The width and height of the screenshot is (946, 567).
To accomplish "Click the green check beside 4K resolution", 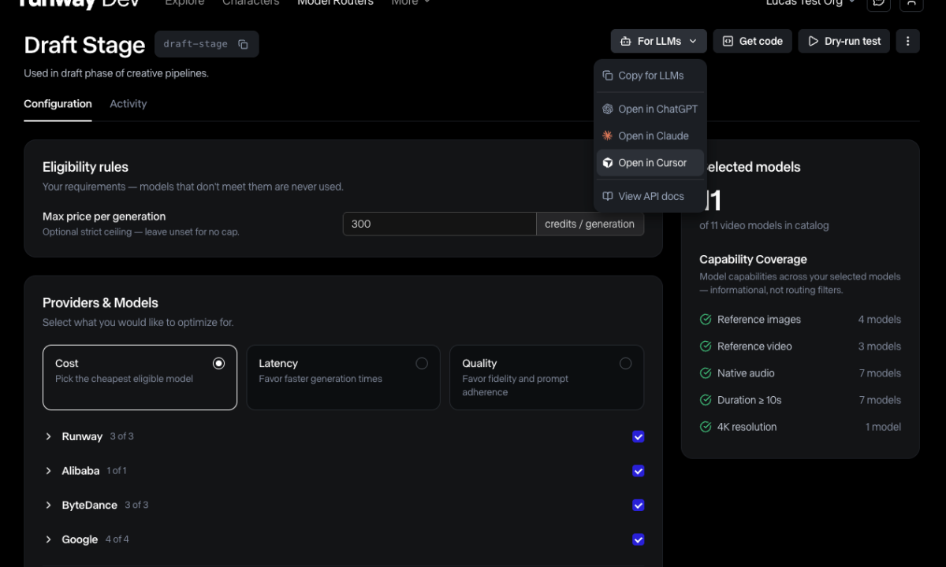I will (x=706, y=427).
